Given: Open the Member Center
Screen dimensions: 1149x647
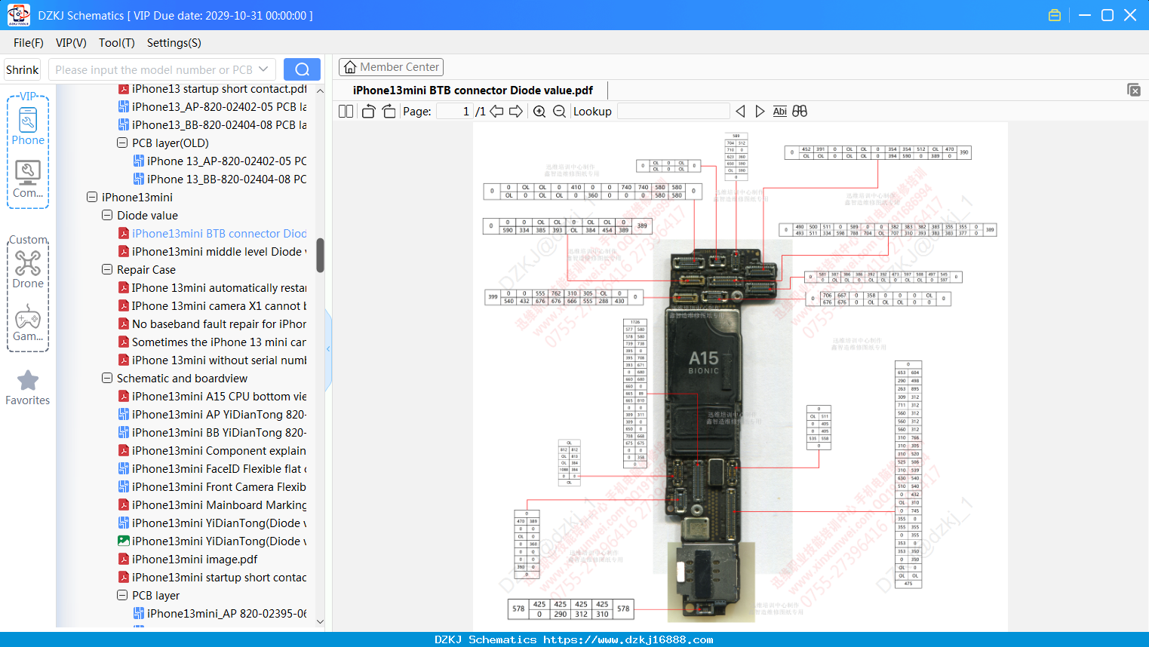Looking at the screenshot, I should click(391, 67).
